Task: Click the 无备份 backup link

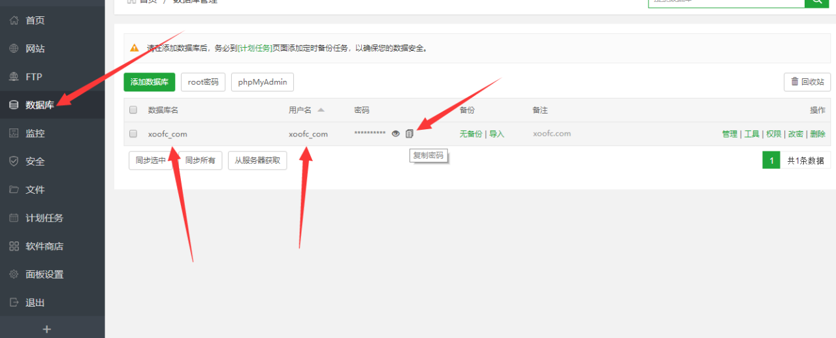Action: coord(471,134)
